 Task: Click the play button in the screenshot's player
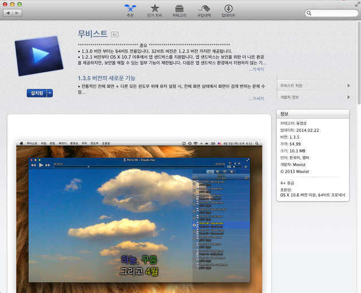41,165
